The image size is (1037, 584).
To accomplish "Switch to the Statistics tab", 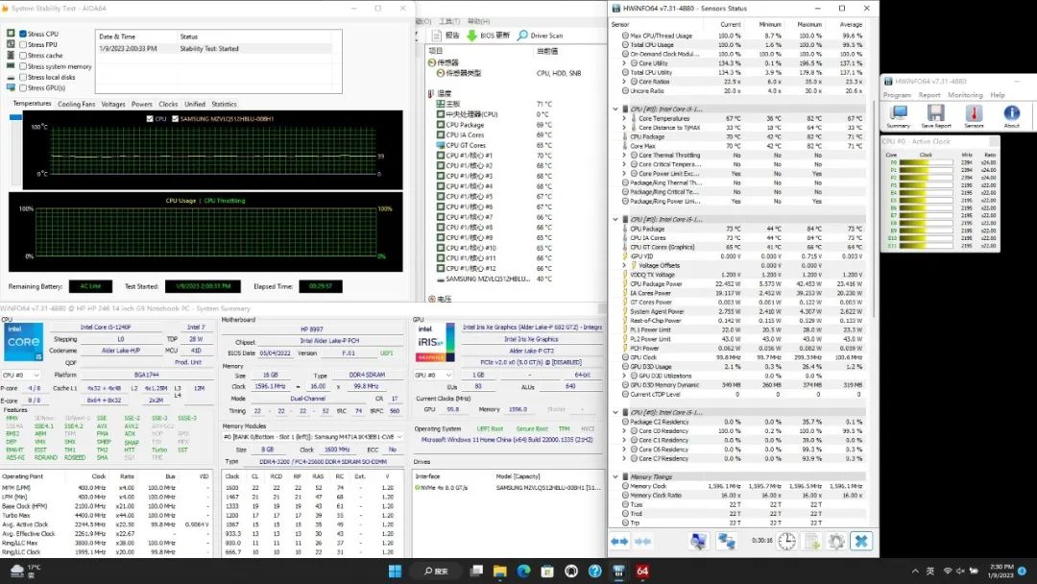I will 224,104.
